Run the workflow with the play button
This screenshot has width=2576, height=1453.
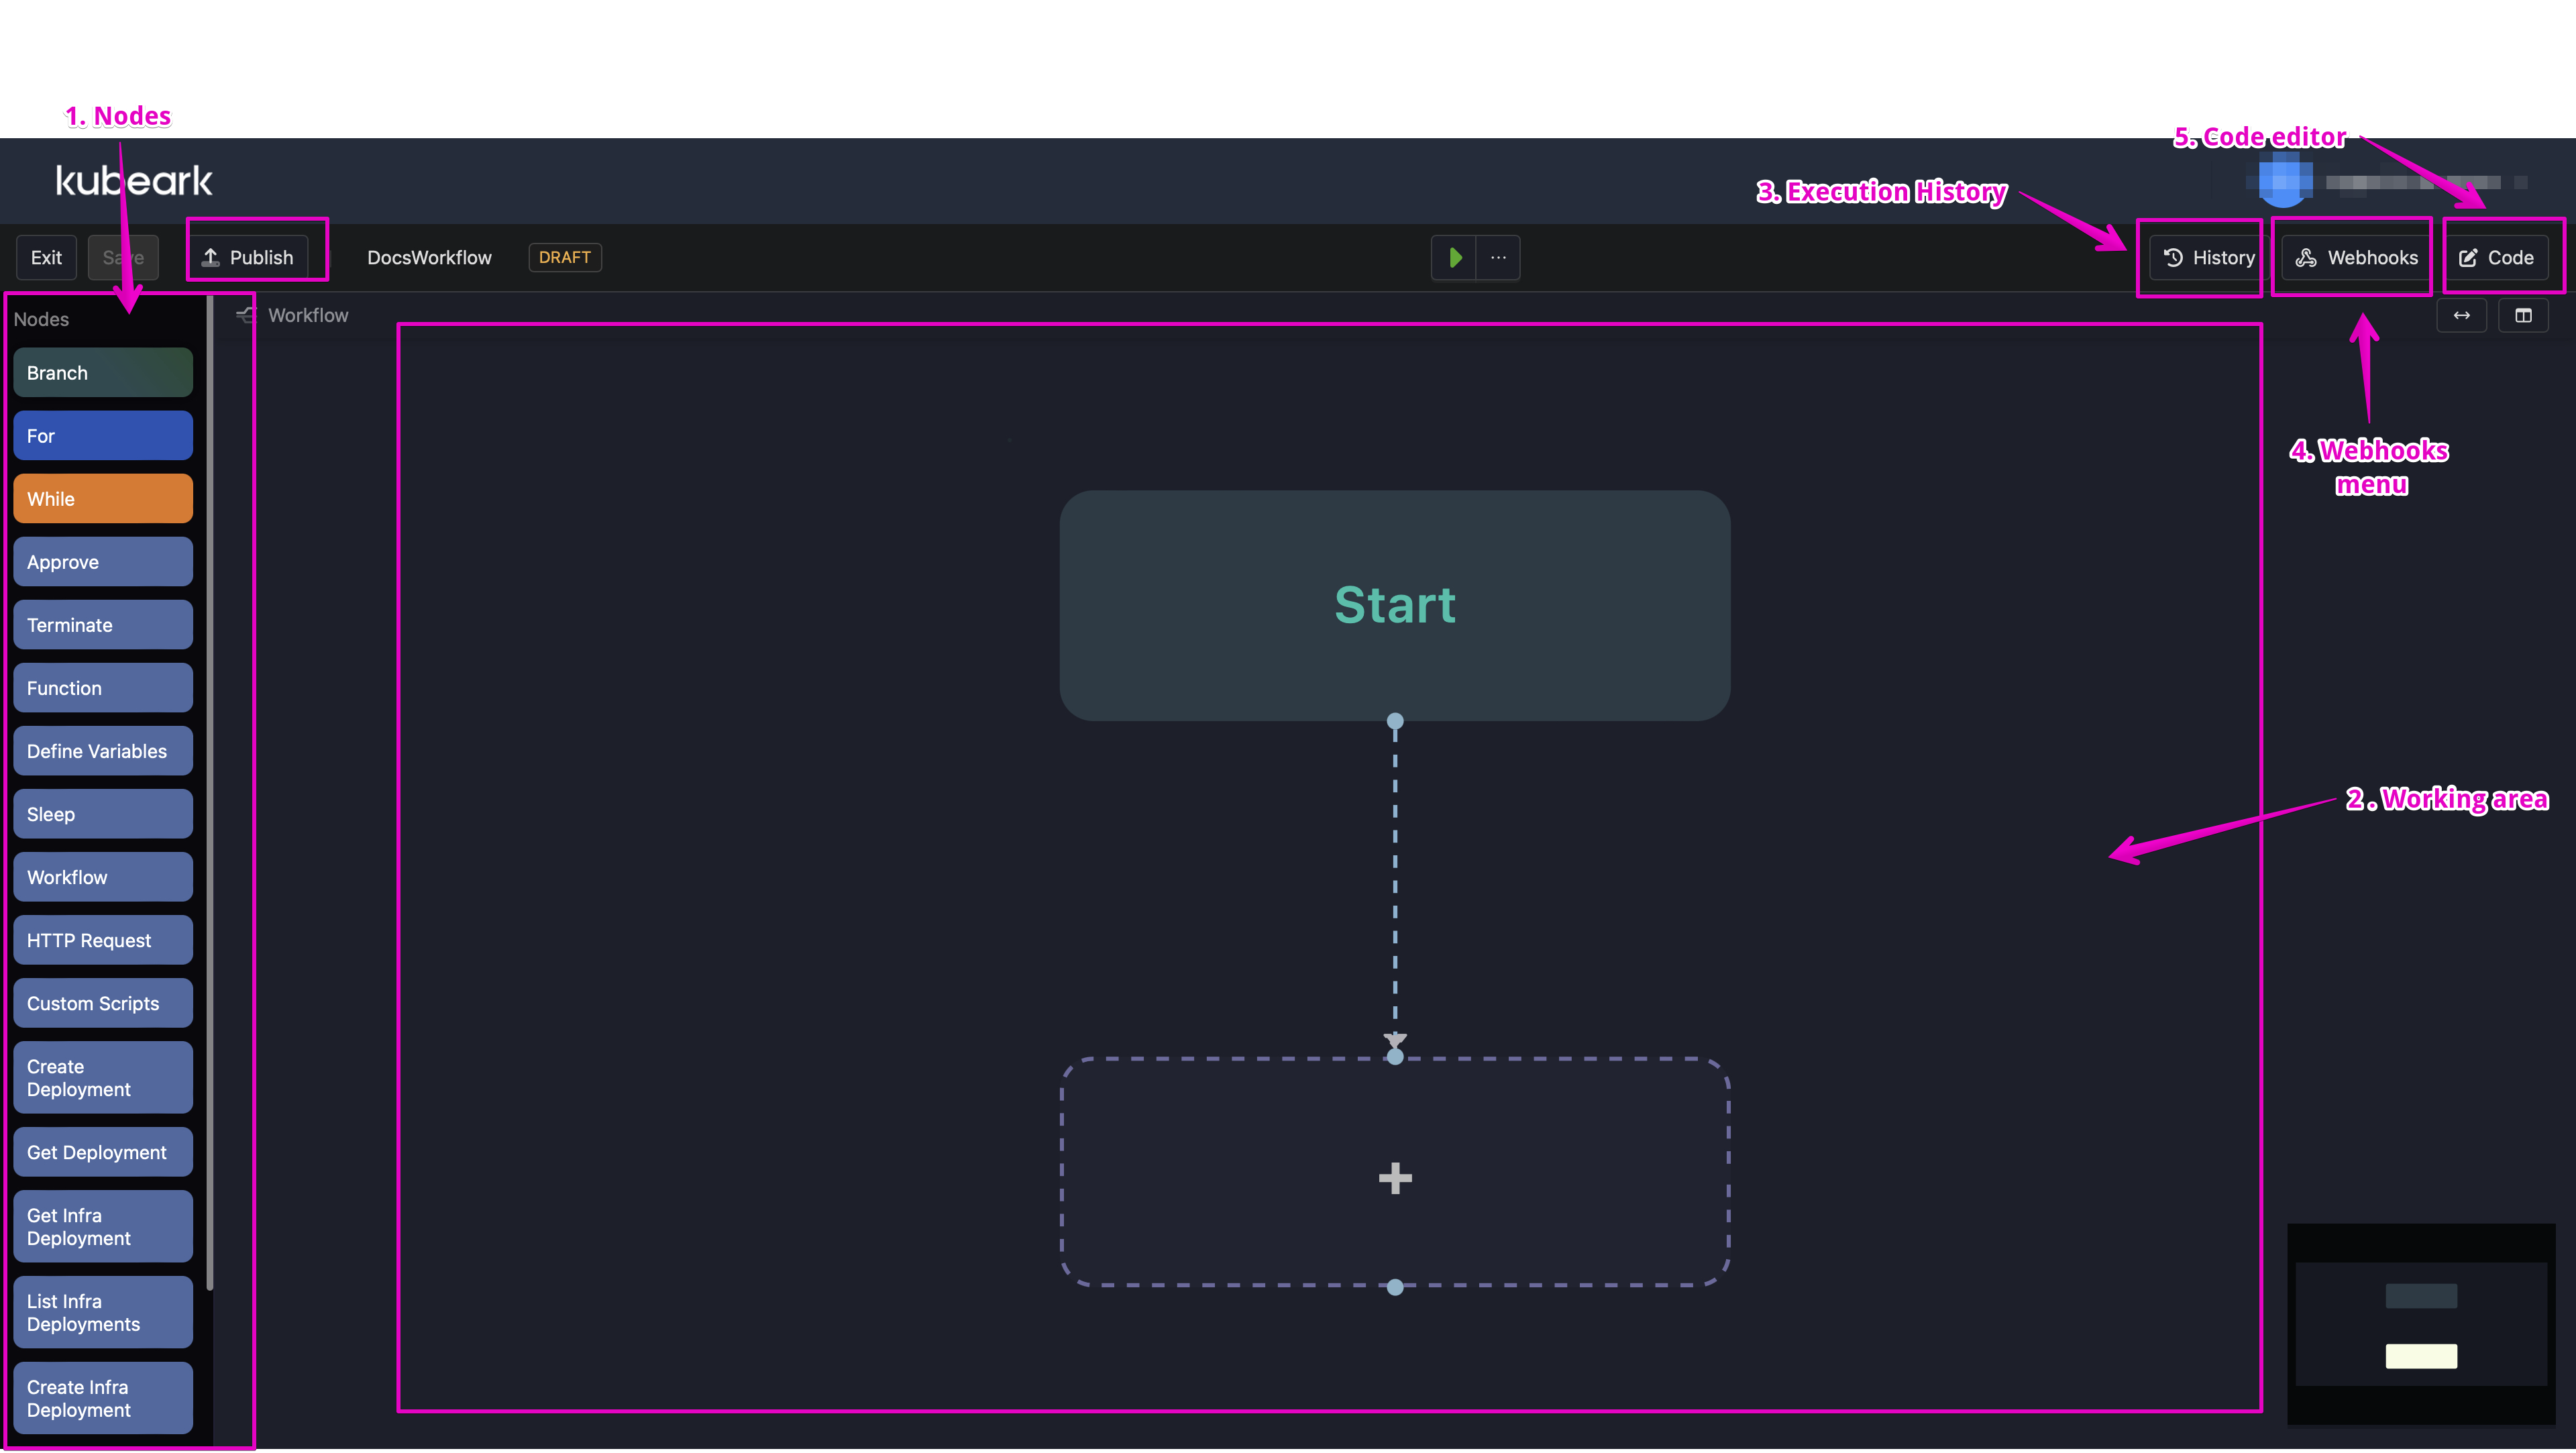(x=1454, y=258)
